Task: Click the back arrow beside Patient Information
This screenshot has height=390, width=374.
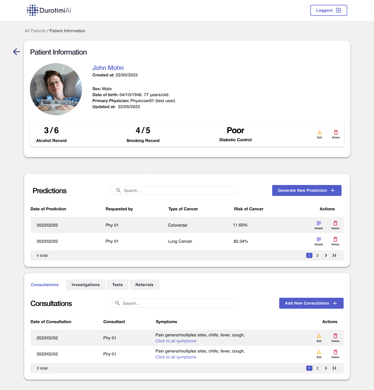Action: point(16,52)
